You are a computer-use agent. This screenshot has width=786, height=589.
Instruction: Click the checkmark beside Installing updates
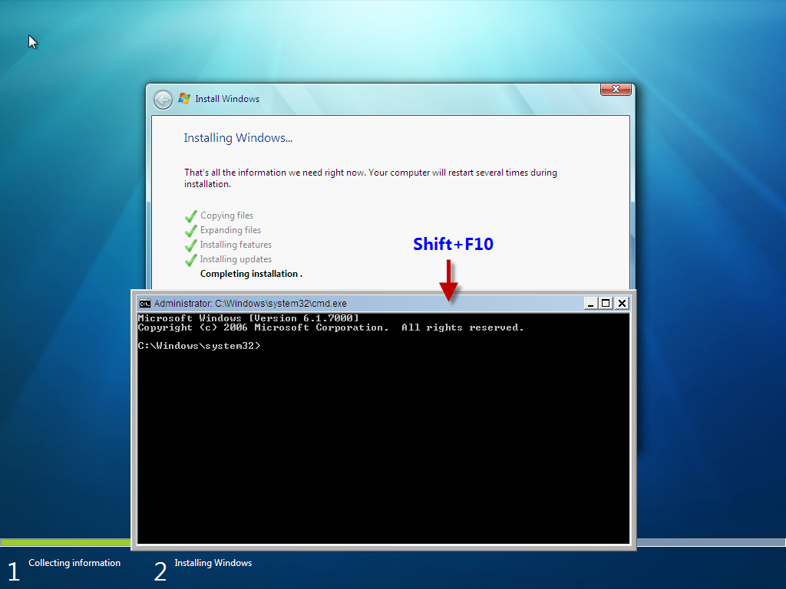(191, 260)
